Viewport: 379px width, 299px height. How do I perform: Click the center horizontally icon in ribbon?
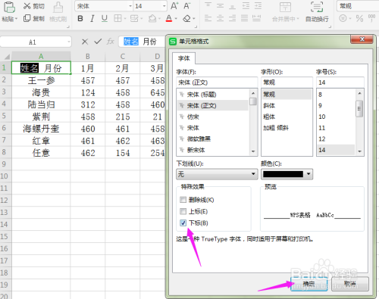point(220,18)
